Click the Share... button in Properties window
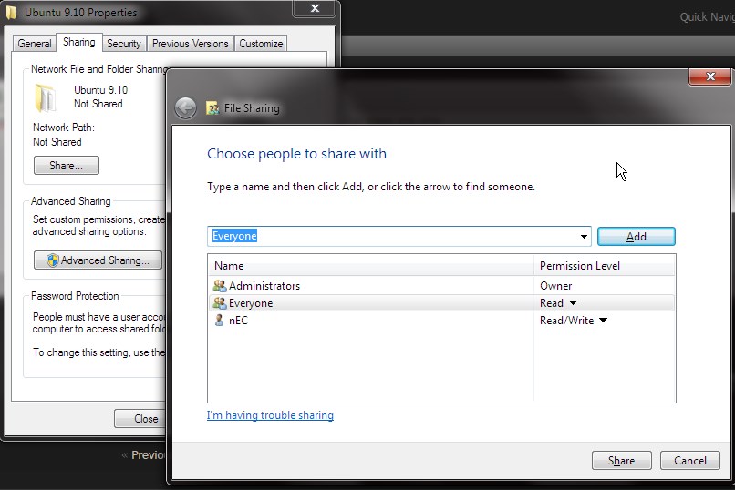Image resolution: width=735 pixels, height=490 pixels. click(x=66, y=166)
